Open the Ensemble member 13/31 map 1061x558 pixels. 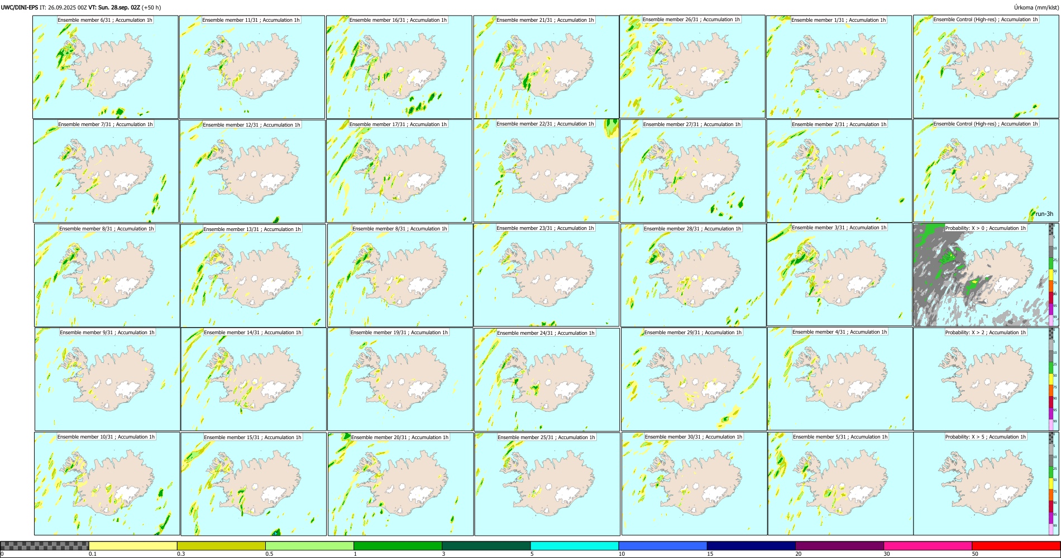pos(253,276)
